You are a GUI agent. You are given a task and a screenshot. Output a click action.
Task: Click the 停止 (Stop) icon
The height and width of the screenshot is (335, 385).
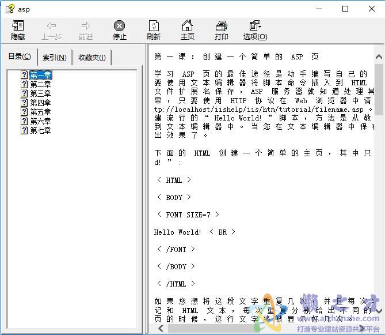(119, 25)
